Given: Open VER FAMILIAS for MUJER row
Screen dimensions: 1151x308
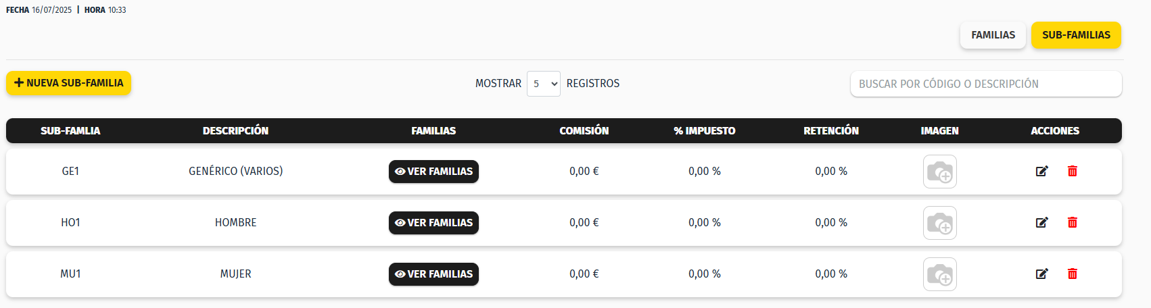Looking at the screenshot, I should pyautogui.click(x=433, y=274).
